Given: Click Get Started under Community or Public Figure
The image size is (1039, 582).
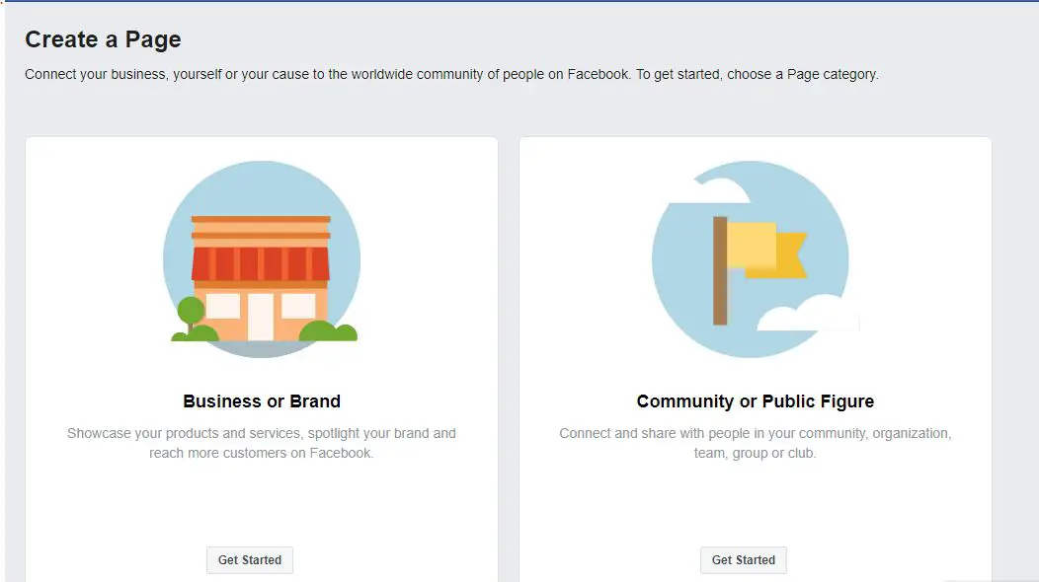Looking at the screenshot, I should coord(744,560).
